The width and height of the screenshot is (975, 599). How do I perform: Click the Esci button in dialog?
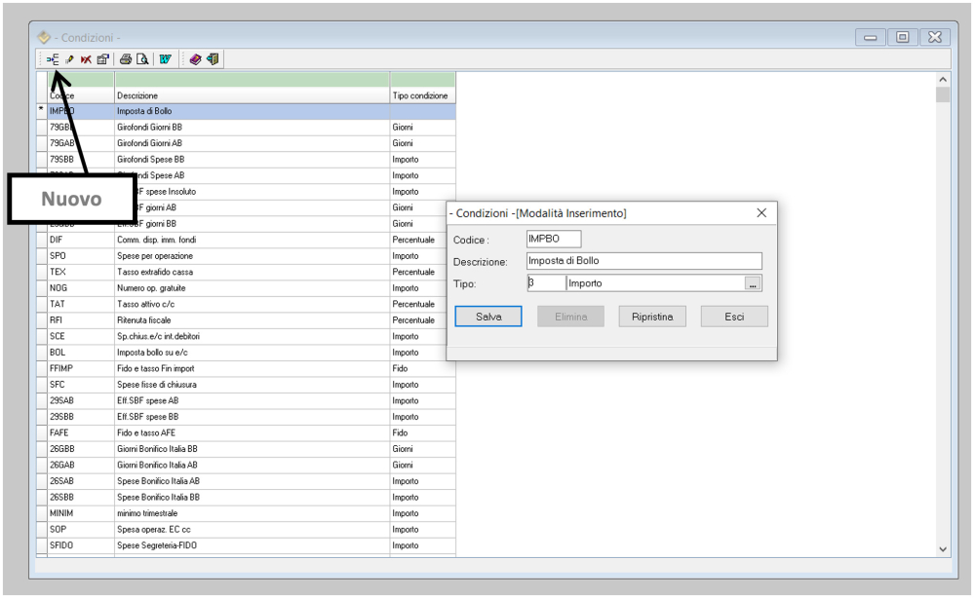click(734, 317)
